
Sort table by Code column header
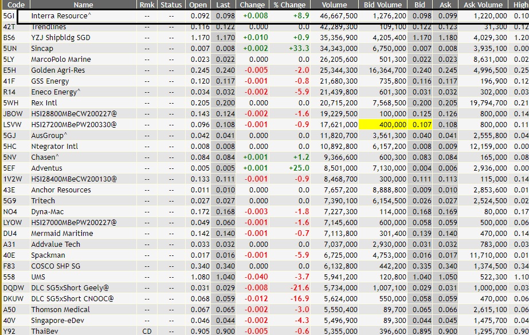coord(16,5)
